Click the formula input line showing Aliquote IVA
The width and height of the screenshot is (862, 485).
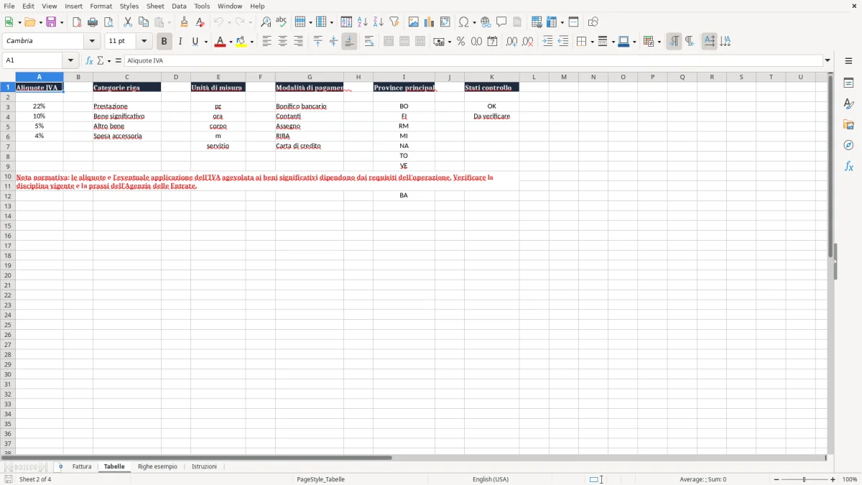pos(473,60)
